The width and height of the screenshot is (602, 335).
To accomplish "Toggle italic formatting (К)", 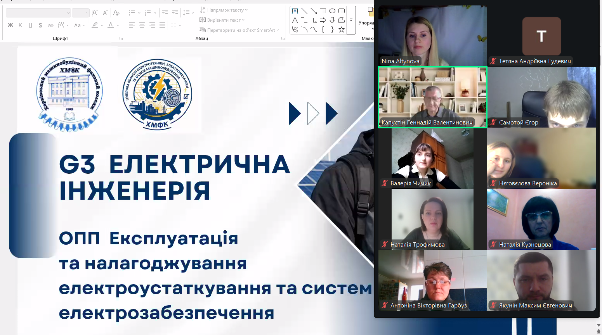I will coord(20,25).
